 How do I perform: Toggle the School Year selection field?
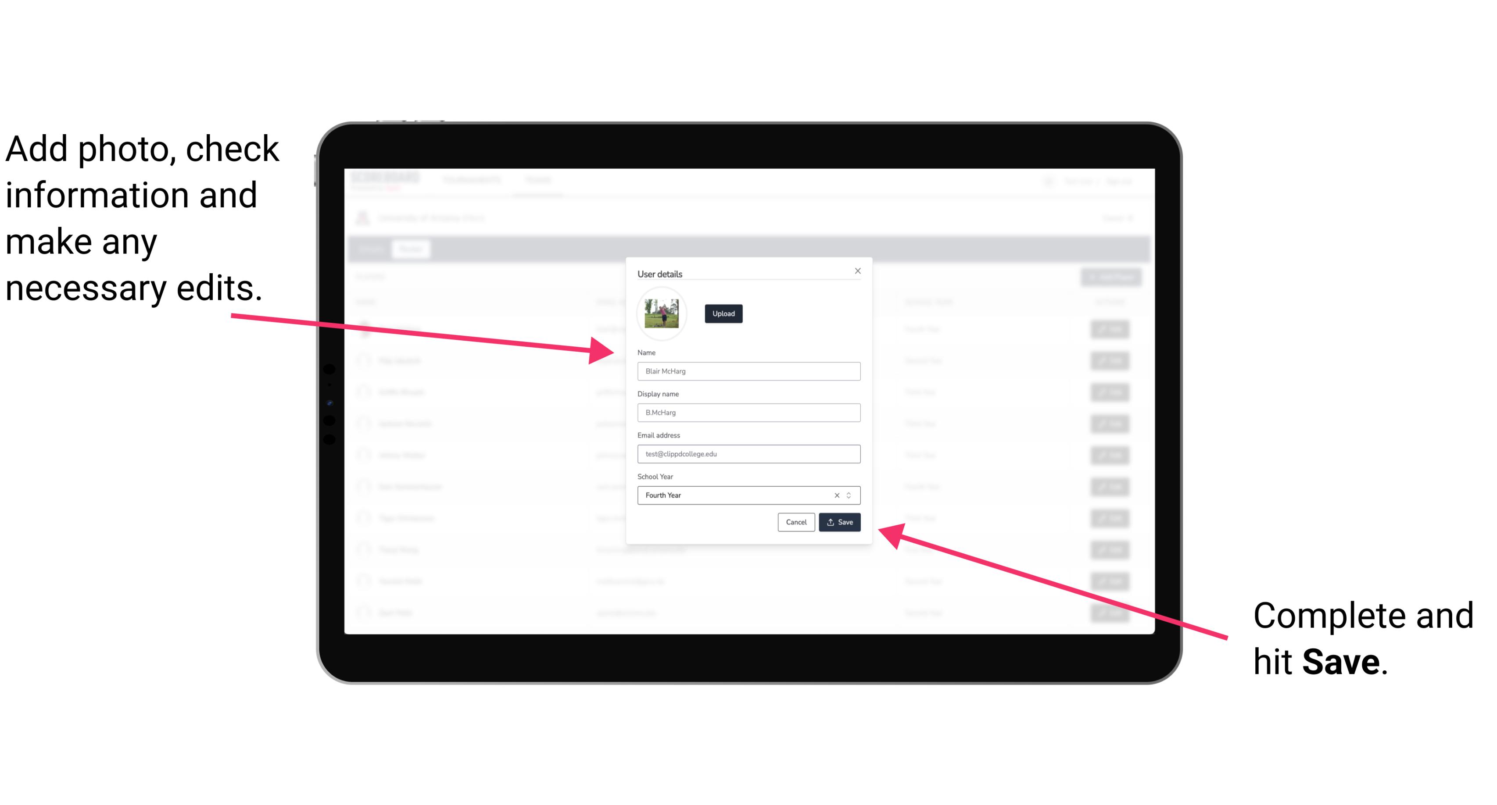pyautogui.click(x=849, y=495)
